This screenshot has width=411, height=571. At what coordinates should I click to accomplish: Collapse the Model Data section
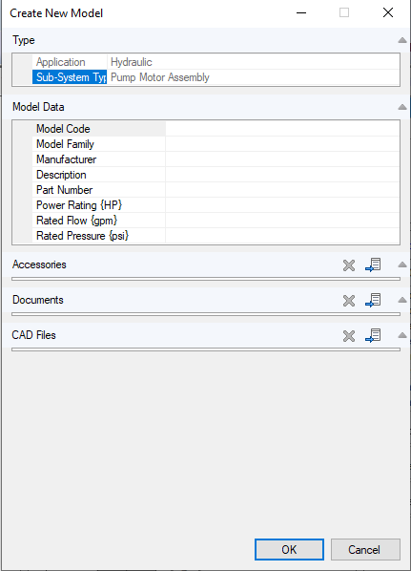402,107
